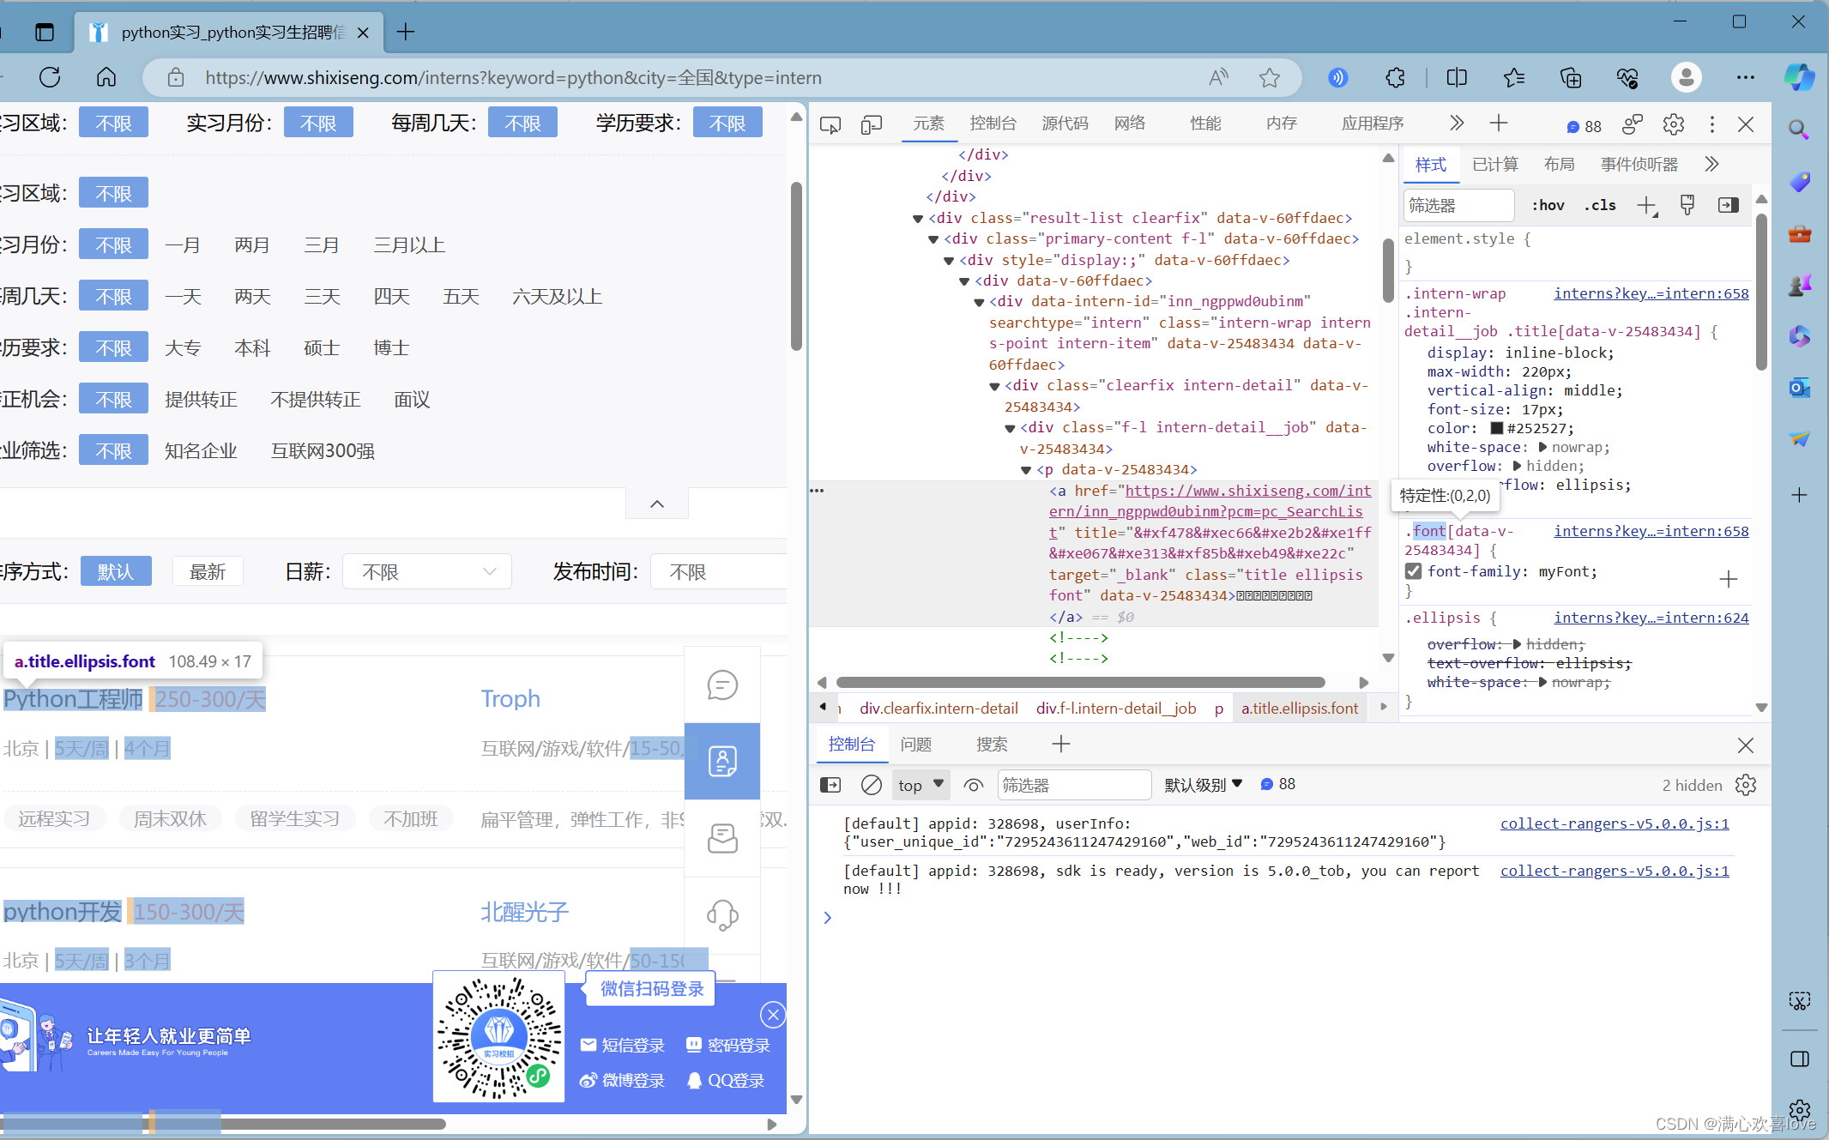Click the #252527 color swatch
This screenshot has width=1829, height=1140.
click(1497, 428)
